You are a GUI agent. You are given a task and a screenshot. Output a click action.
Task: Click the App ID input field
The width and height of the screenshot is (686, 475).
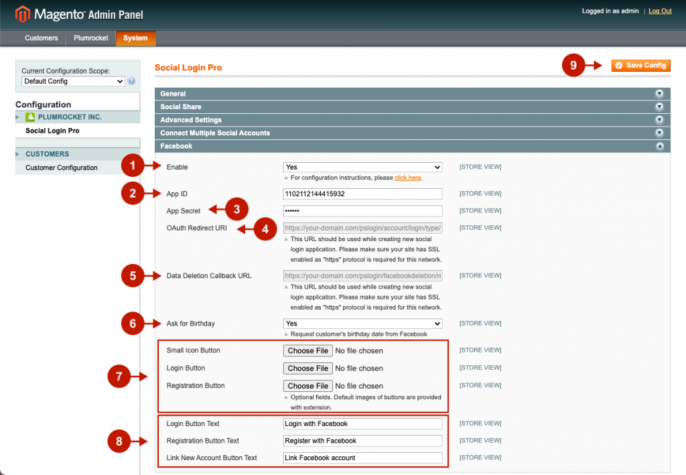(362, 194)
